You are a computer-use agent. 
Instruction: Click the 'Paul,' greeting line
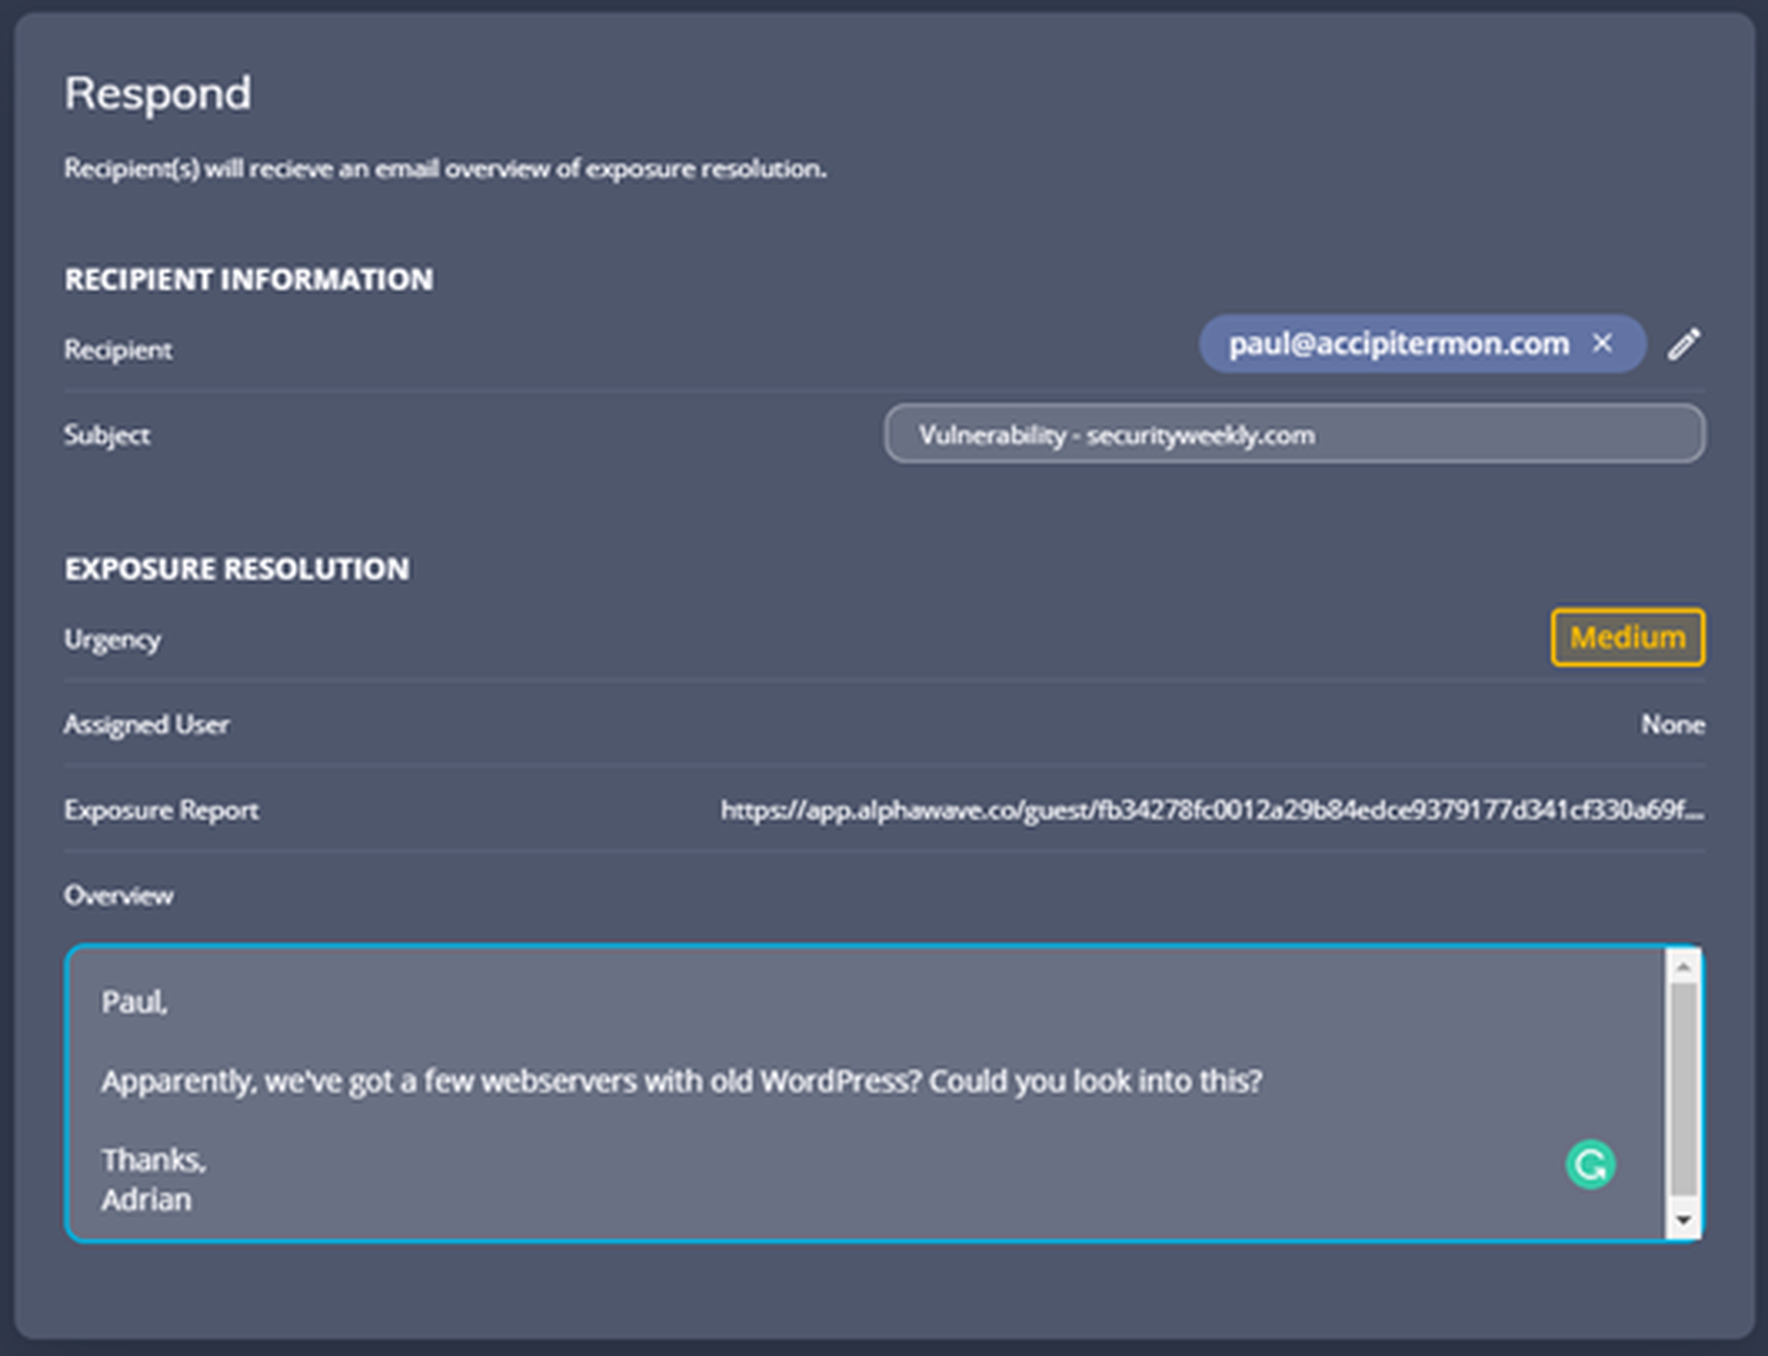tap(134, 1001)
